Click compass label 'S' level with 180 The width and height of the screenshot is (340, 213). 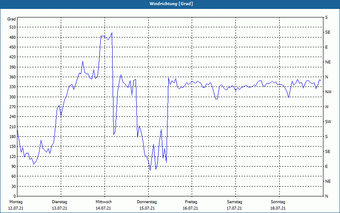pos(326,137)
